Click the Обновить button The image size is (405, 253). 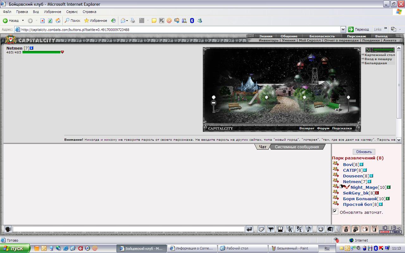tap(364, 152)
